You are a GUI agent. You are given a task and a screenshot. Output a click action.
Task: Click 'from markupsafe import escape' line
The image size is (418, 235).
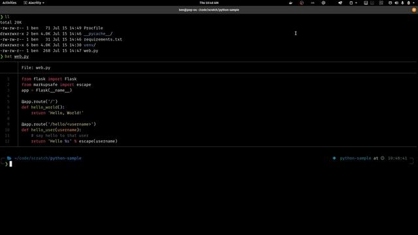click(x=56, y=84)
